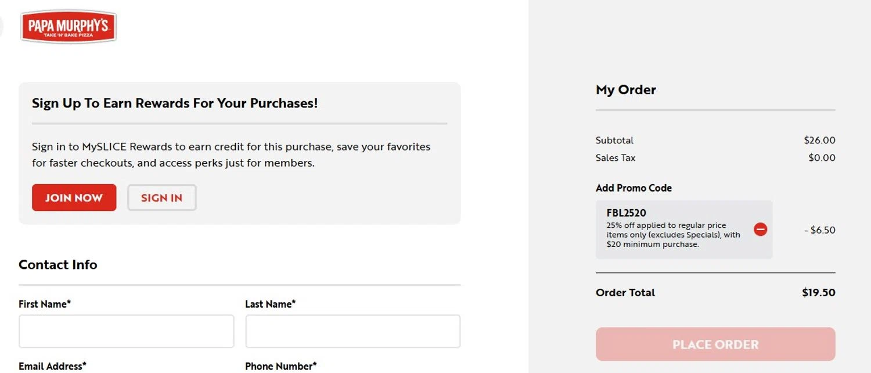Click the My Order heading

(x=626, y=89)
